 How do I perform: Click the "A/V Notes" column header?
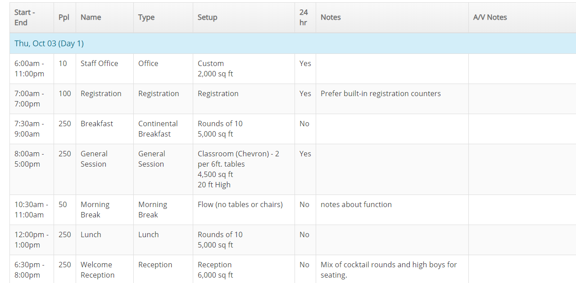click(490, 18)
